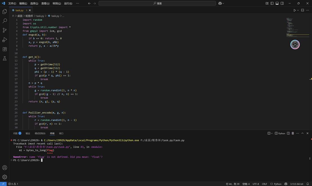312x186 pixels.
Task: Open the Run Python File dropdown arrow
Action: [x=298, y=10]
